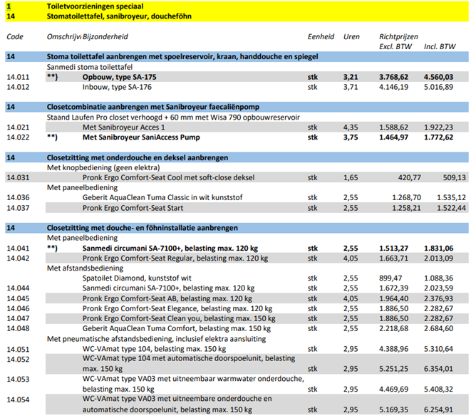Click the 'Eenheid' column header
Image resolution: width=471 pixels, height=418 pixels.
coord(321,37)
